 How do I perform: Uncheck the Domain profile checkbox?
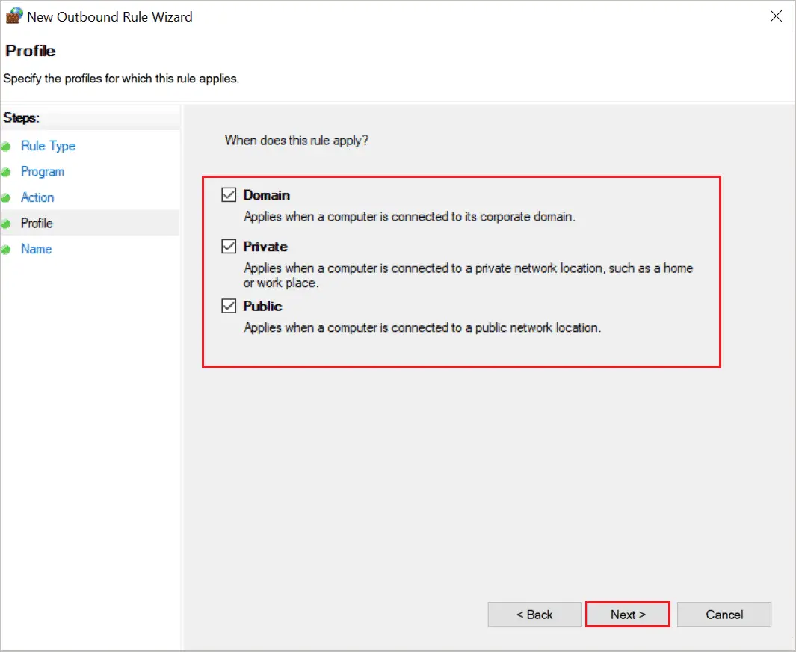[x=228, y=194]
